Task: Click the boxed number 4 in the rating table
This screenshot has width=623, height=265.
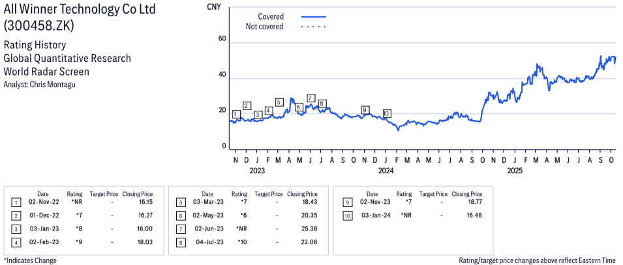Action: [x=16, y=241]
